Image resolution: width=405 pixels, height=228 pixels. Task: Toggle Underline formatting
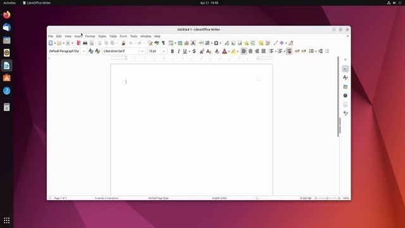(x=185, y=51)
